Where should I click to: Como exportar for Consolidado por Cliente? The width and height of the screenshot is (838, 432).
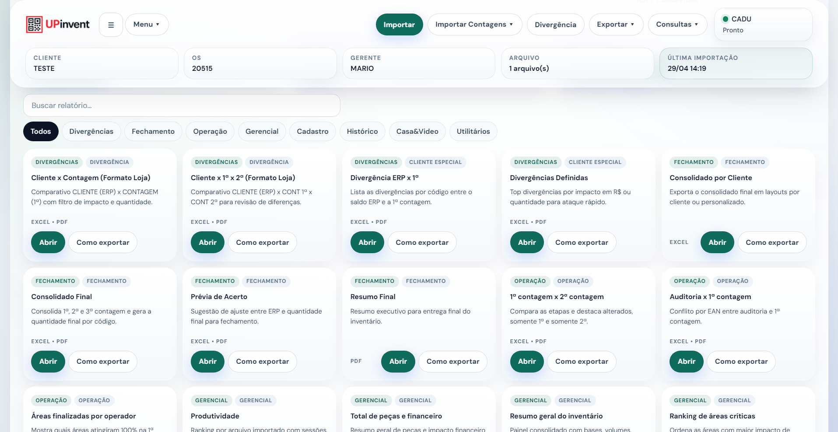pos(772,242)
